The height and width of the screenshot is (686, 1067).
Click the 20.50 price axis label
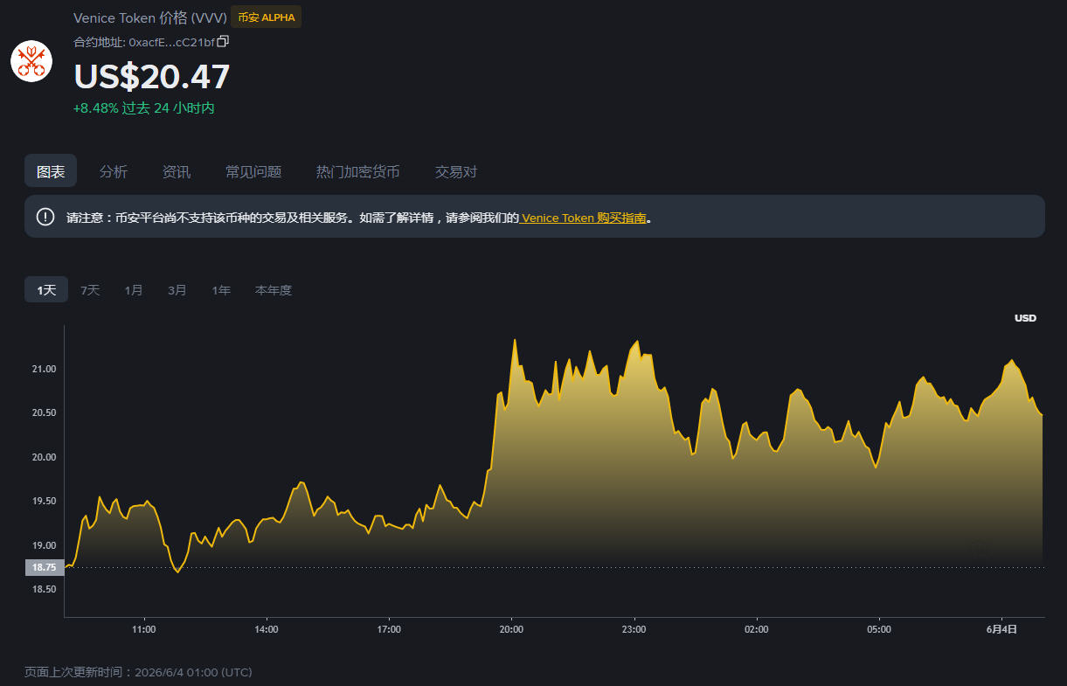coord(44,412)
